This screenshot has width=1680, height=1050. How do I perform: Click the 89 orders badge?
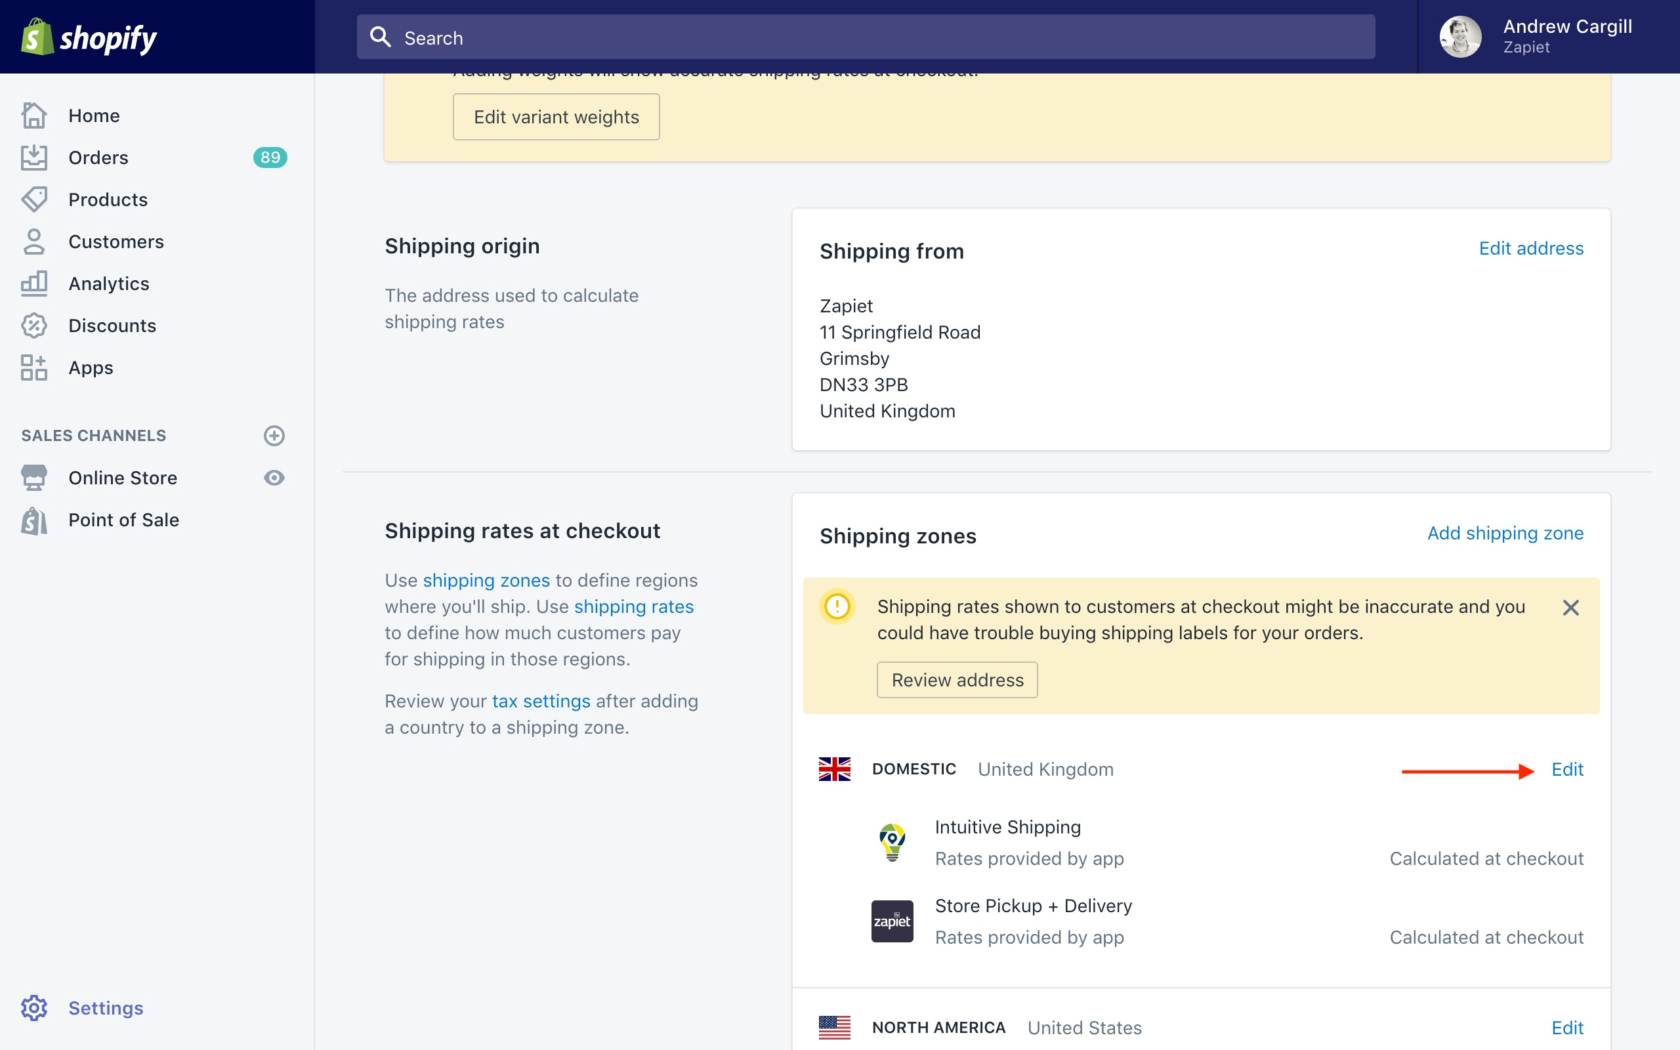click(270, 157)
